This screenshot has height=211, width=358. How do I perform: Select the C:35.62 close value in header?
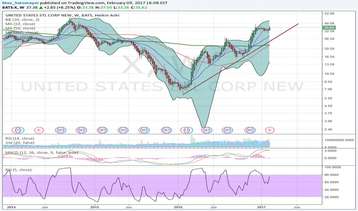click(139, 8)
